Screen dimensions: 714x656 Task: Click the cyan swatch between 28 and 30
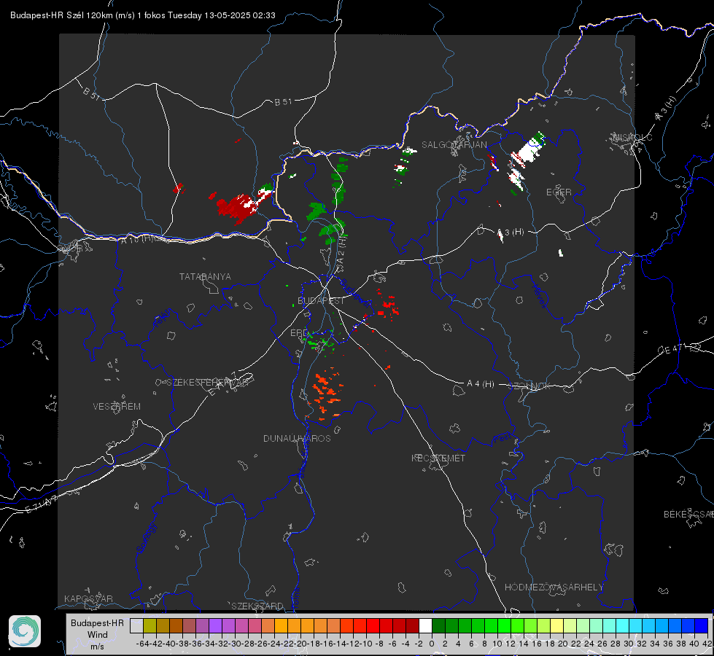point(623,625)
